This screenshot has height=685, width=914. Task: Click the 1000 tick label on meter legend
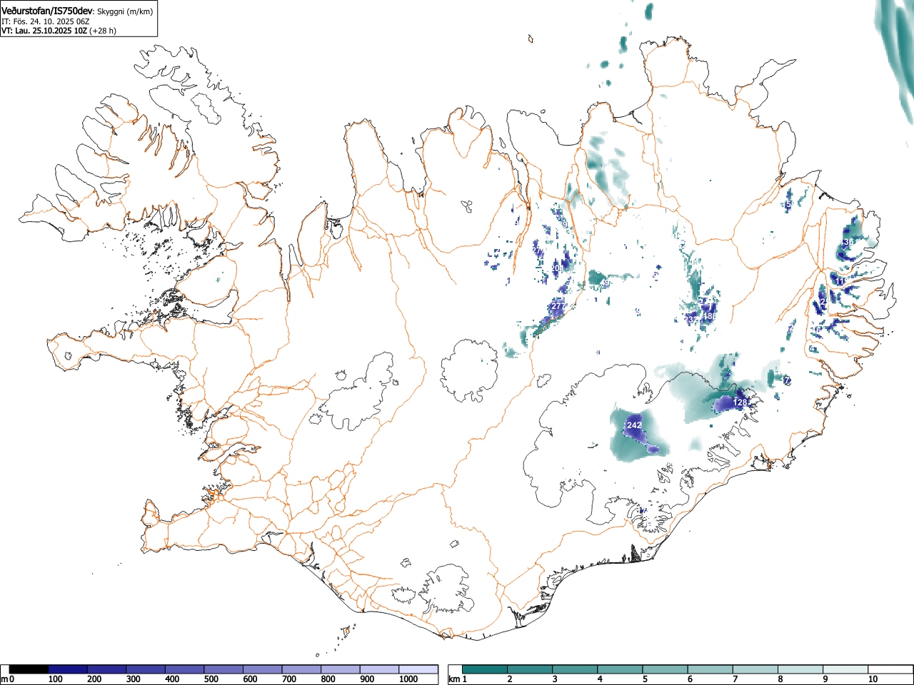408,679
